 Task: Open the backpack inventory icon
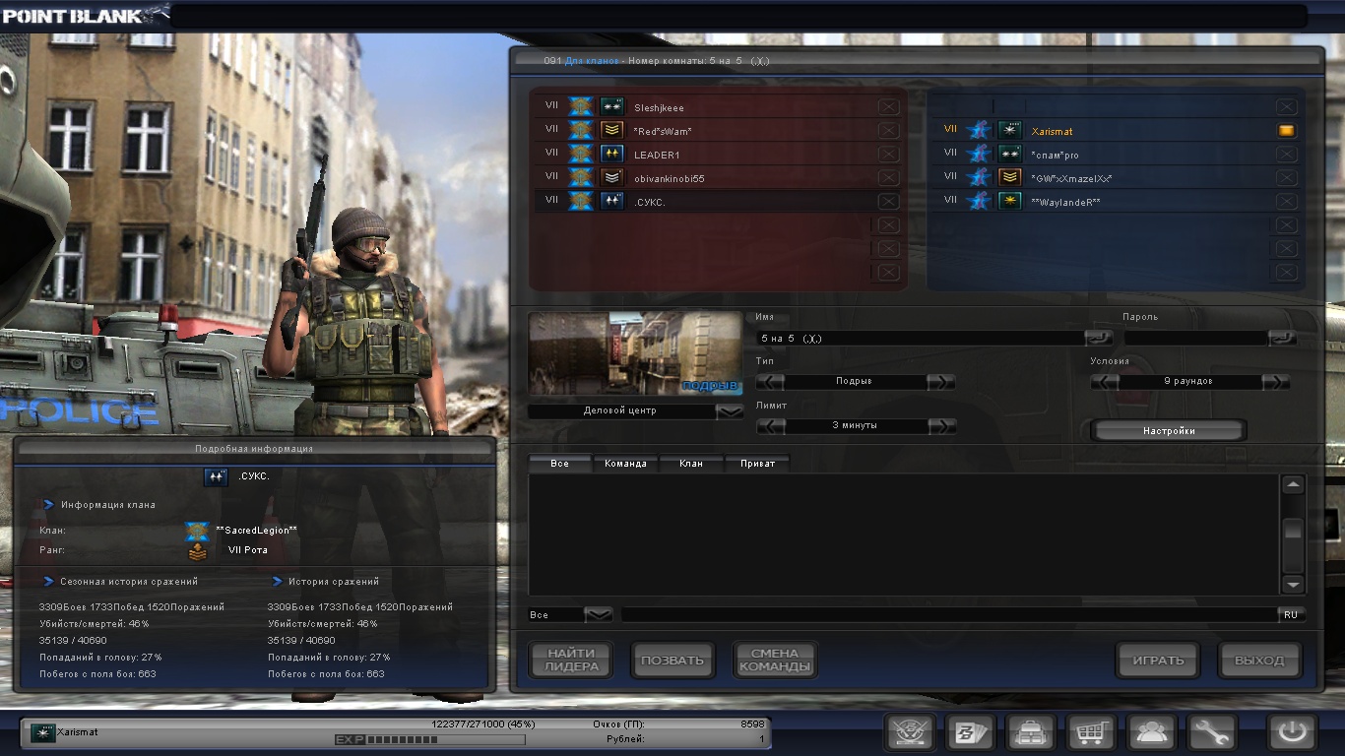click(1030, 733)
